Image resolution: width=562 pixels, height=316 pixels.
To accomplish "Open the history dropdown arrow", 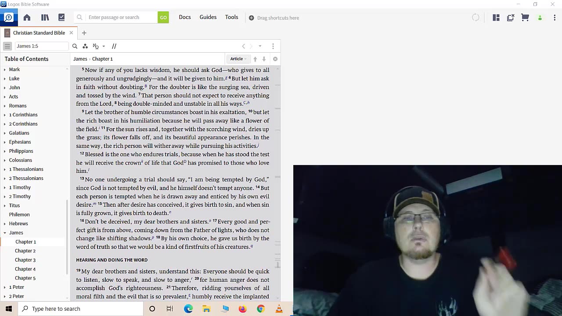I will 260,46.
